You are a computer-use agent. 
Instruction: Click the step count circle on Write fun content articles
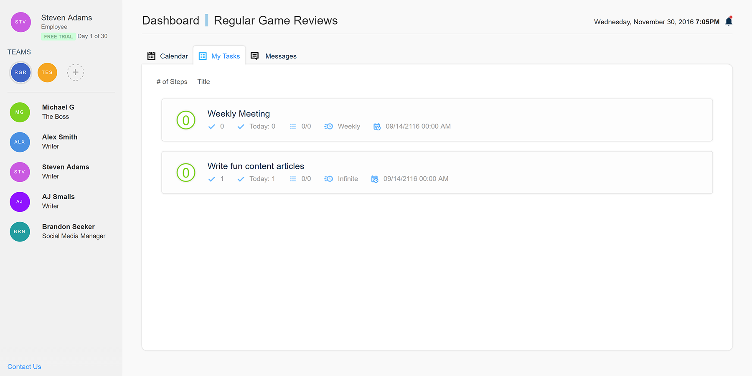tap(186, 173)
